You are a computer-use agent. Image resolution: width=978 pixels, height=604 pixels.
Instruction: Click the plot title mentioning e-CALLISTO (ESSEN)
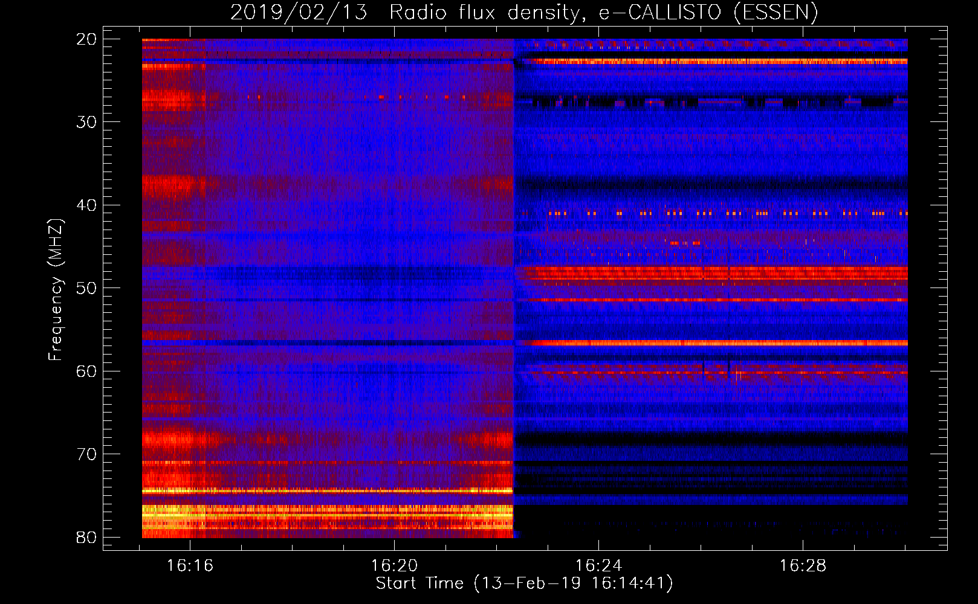[524, 13]
